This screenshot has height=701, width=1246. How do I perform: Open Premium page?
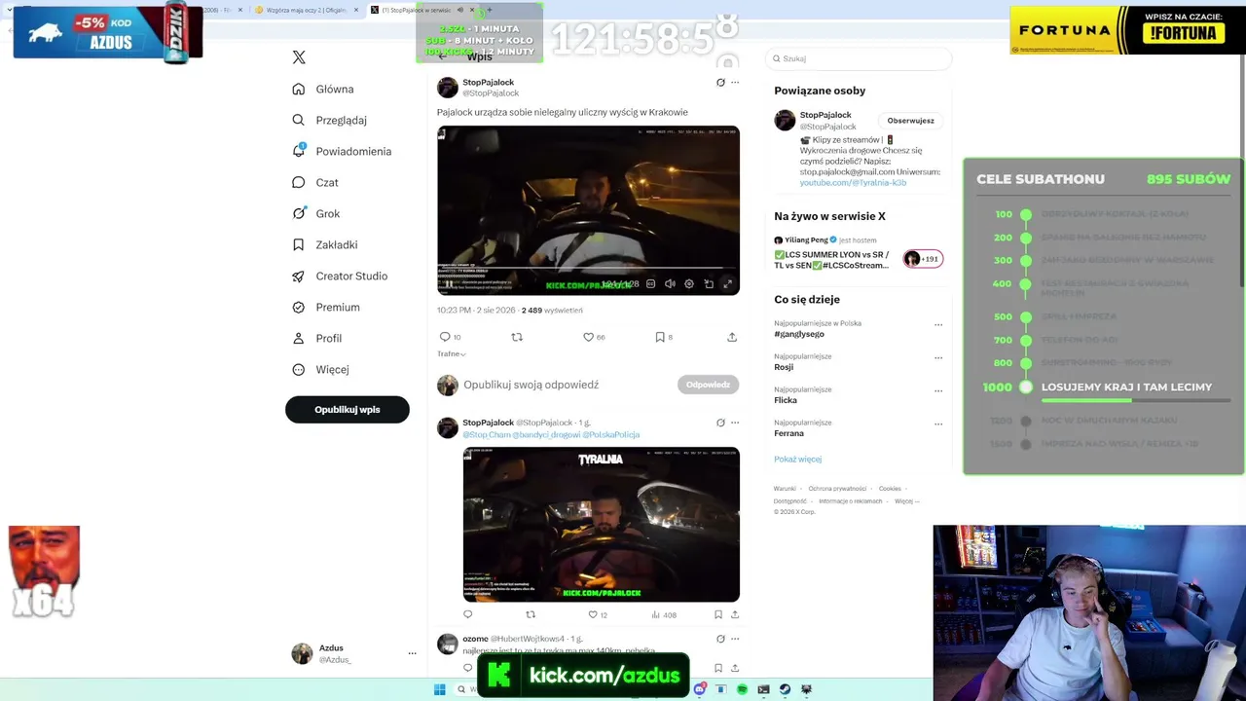click(326, 307)
